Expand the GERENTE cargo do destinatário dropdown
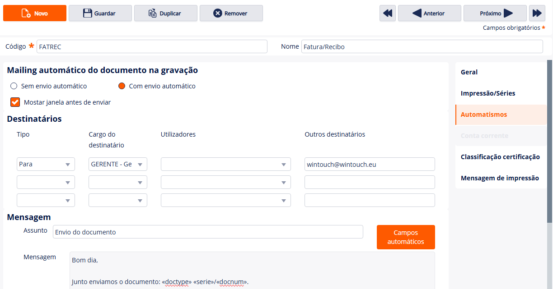Screen dimensions: 553x289 (x=117, y=164)
